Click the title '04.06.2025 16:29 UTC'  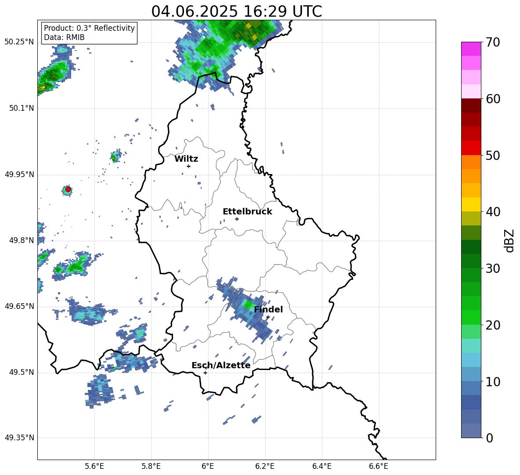click(236, 11)
